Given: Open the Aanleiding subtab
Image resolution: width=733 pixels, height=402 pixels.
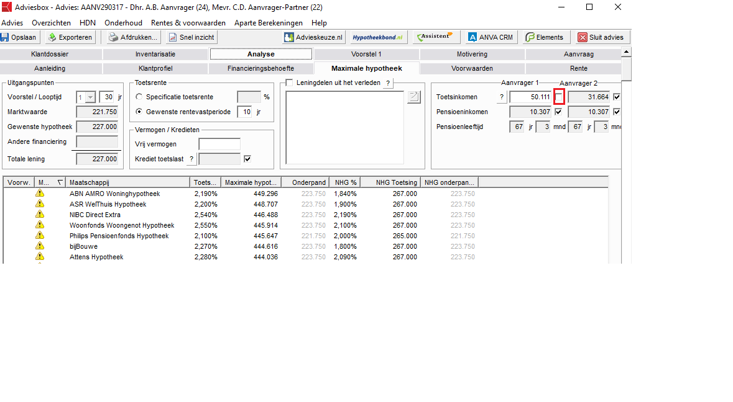Looking at the screenshot, I should coord(50,68).
